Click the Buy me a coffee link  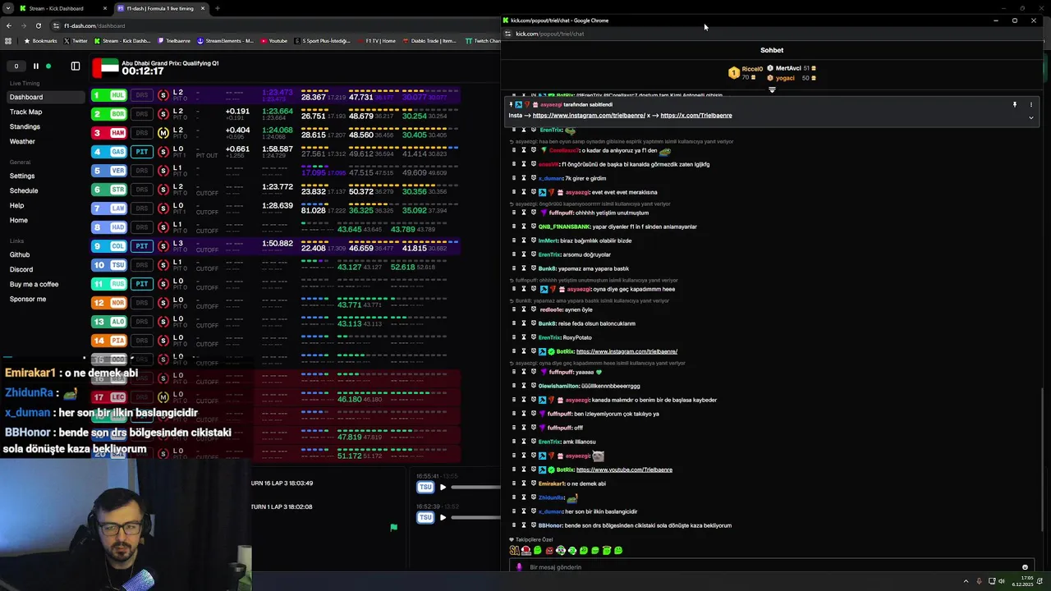[34, 284]
